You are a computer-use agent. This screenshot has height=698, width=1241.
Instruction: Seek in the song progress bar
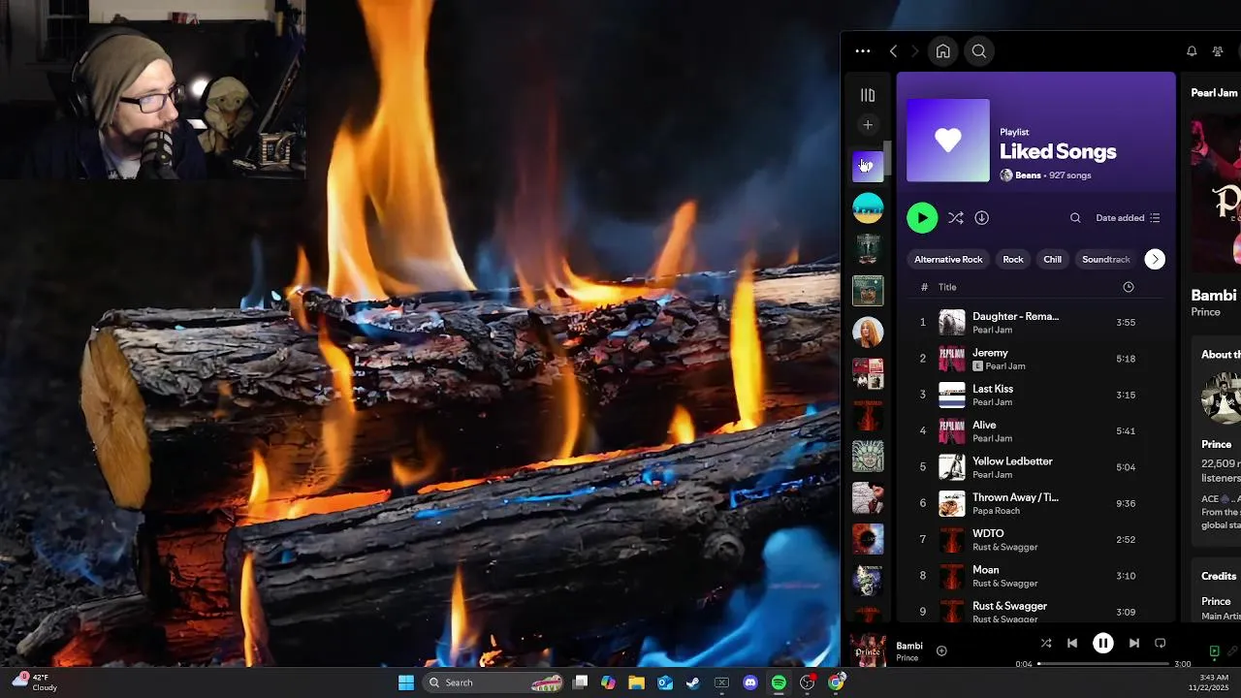point(1103,664)
